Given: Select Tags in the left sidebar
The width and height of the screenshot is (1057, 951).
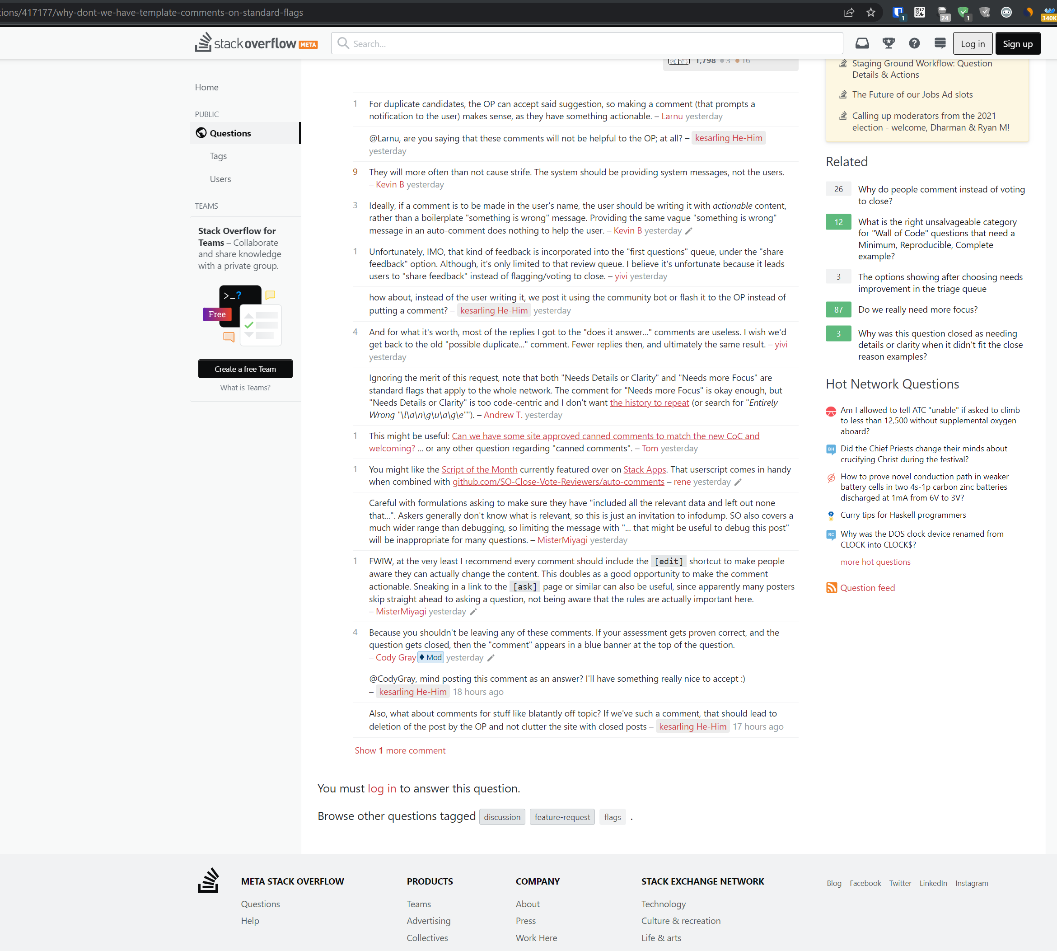Looking at the screenshot, I should tap(218, 156).
